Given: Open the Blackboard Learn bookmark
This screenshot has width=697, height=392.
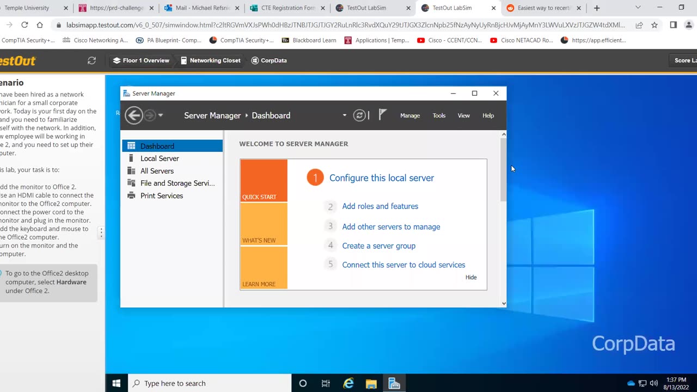Looking at the screenshot, I should pyautogui.click(x=310, y=40).
